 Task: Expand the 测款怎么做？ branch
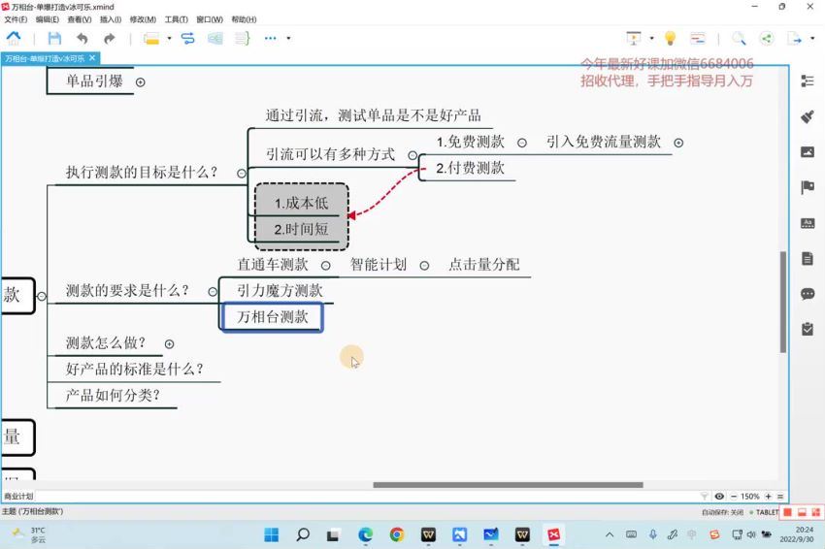coord(169,343)
